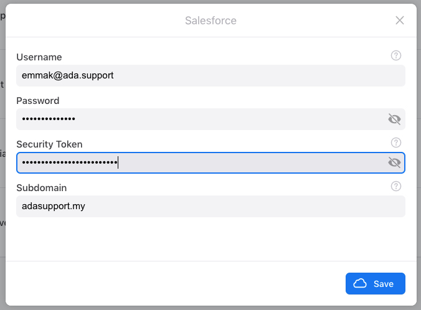
Task: Reveal the Security Token with eye icon
Action: tap(394, 162)
